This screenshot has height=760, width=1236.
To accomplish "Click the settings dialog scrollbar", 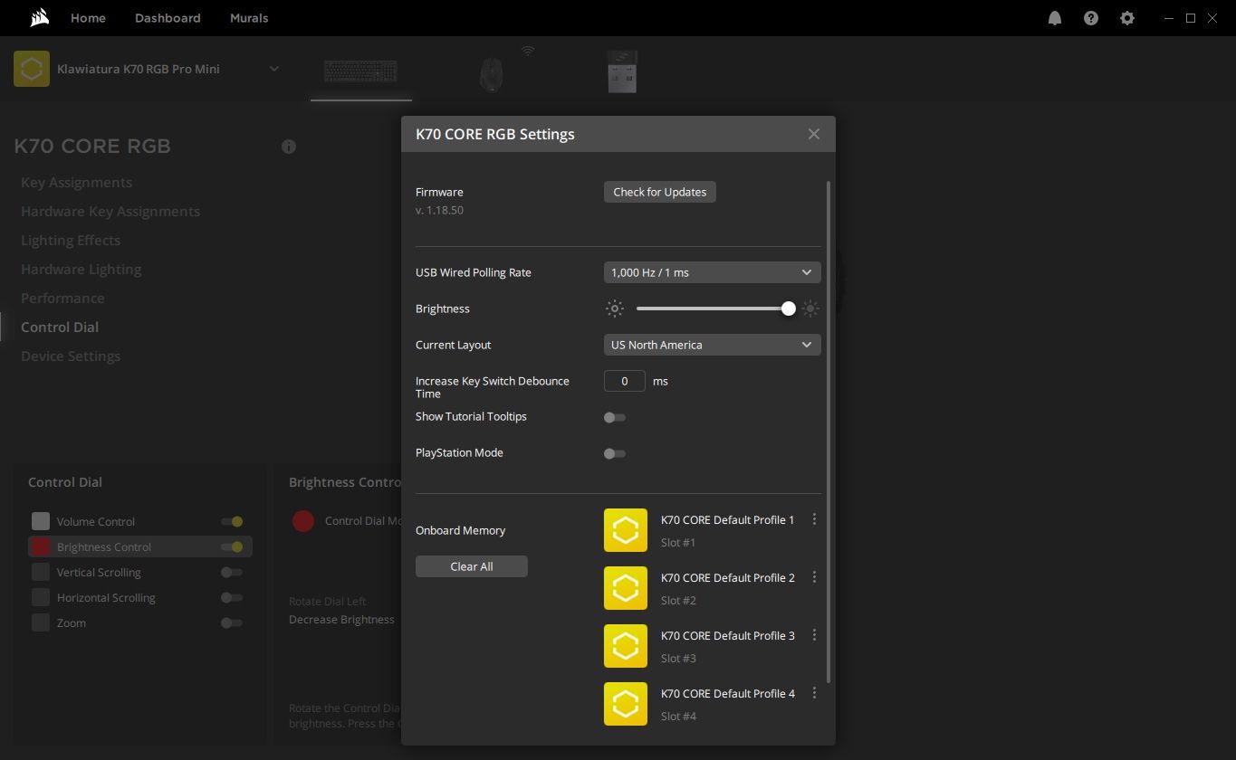I will 829,432.
